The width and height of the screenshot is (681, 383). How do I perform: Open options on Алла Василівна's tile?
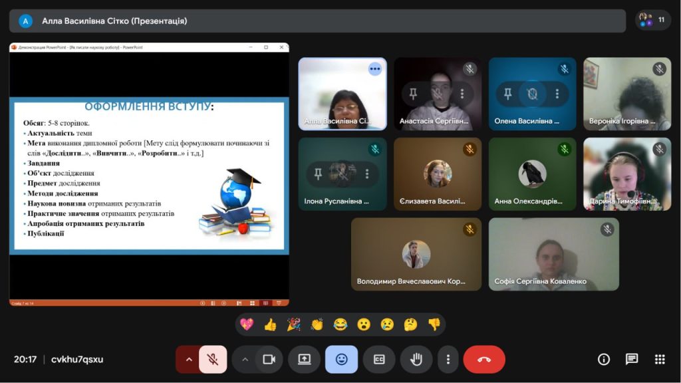(x=375, y=68)
